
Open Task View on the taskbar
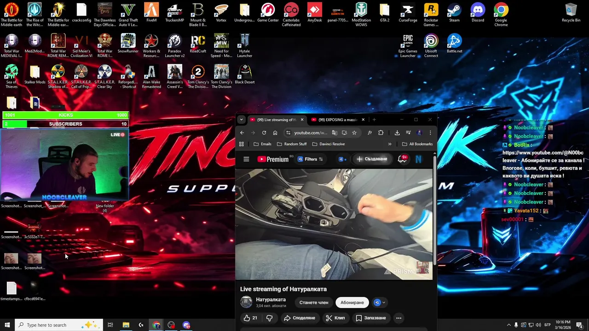[x=110, y=325]
